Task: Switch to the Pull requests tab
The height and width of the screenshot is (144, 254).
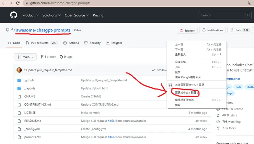Action: click(x=41, y=43)
